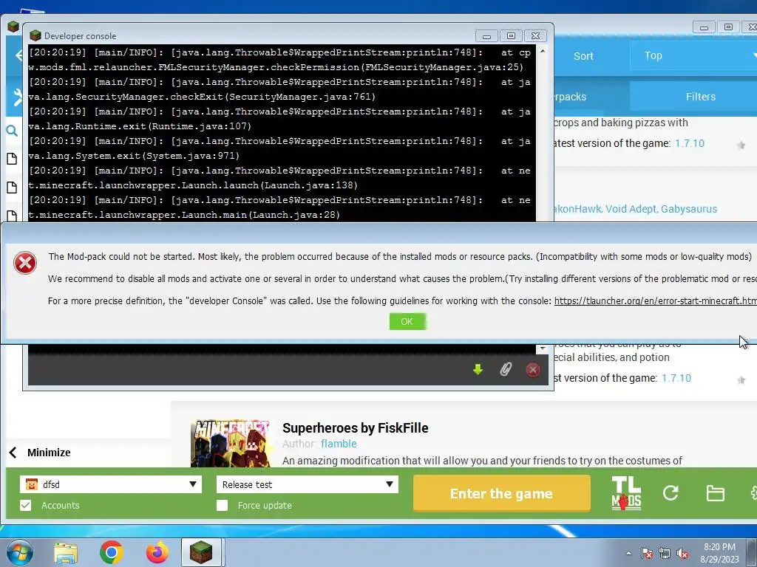Click the Developer console title icon
The width and height of the screenshot is (757, 567).
click(35, 35)
